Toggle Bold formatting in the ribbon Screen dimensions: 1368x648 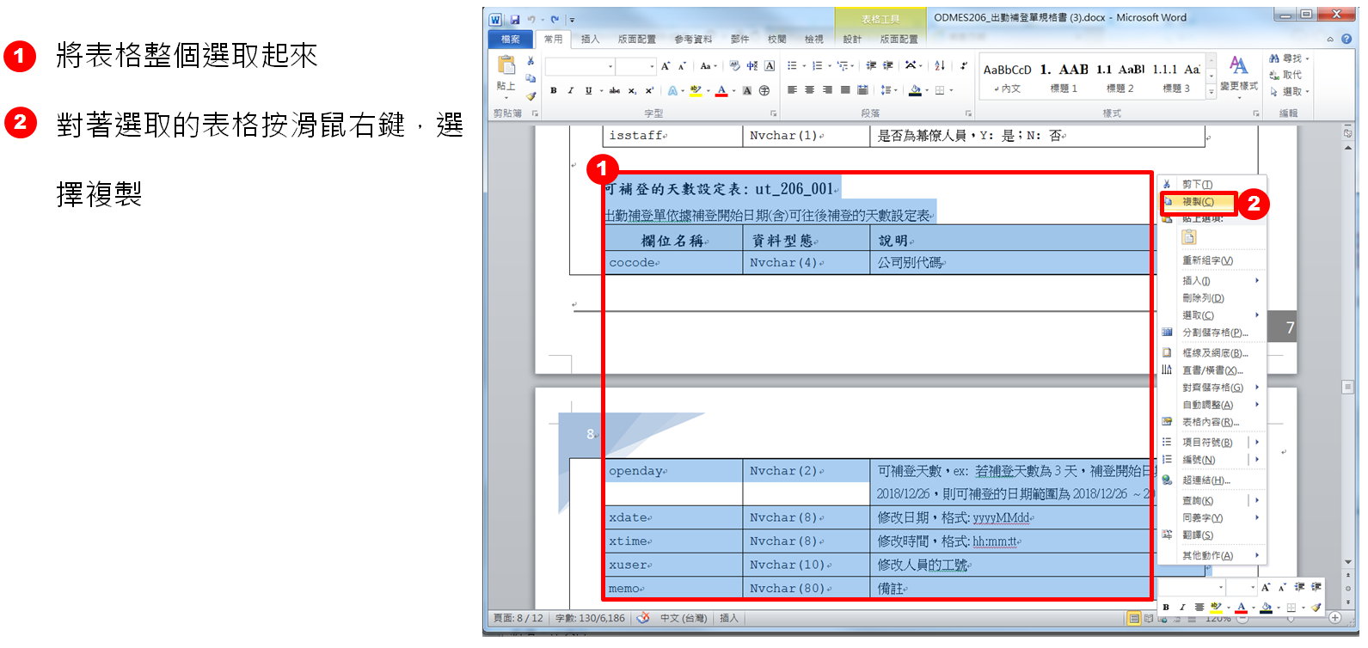point(553,90)
